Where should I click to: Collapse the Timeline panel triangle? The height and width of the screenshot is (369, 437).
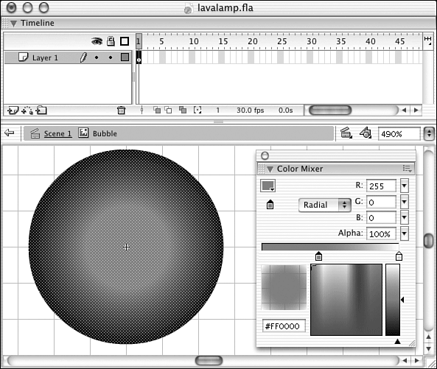point(13,24)
